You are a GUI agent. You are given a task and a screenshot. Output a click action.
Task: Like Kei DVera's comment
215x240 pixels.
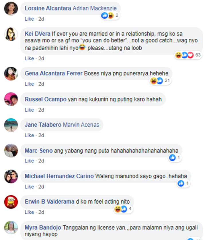(29, 58)
